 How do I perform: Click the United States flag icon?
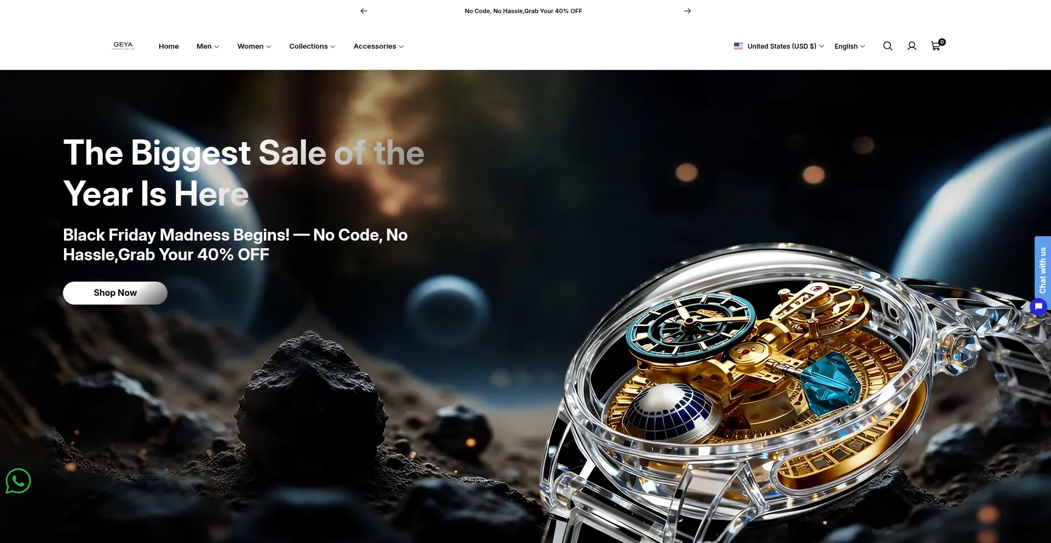(x=738, y=46)
